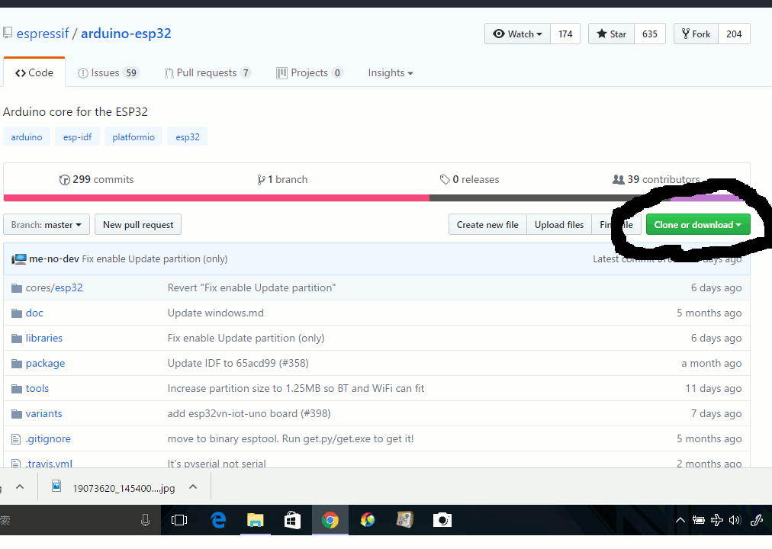Click the taskbar microphone icon

145,520
